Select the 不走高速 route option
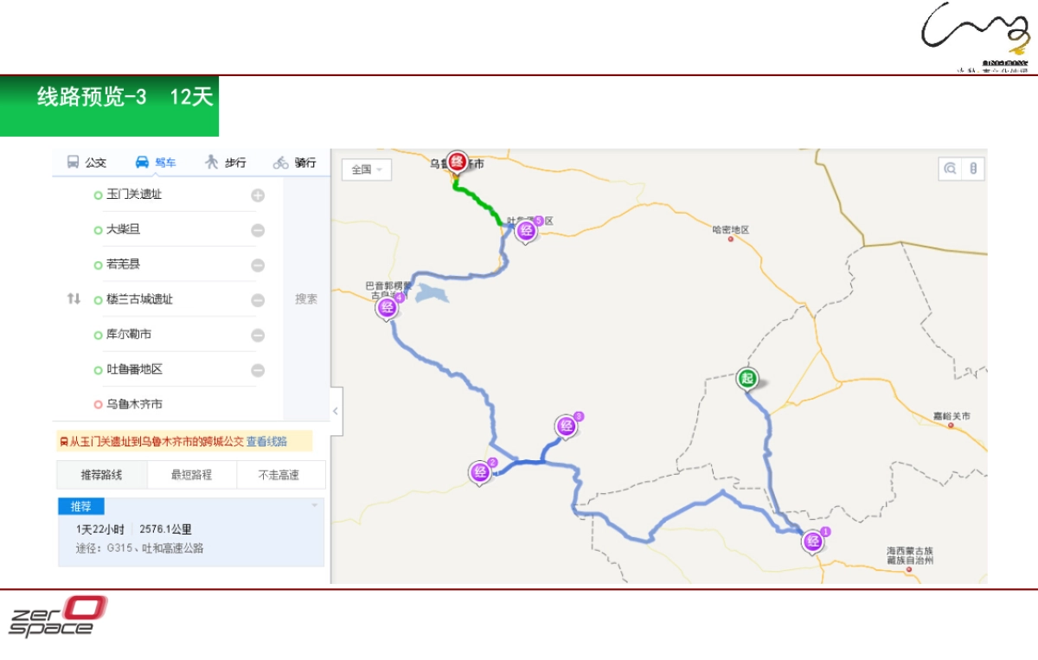The width and height of the screenshot is (1038, 660). coord(279,475)
